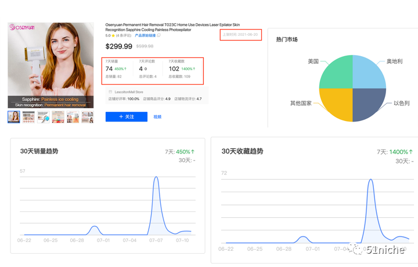Click the 店铺物流评分 4.7 value
418x267 pixels.
[x=199, y=99]
